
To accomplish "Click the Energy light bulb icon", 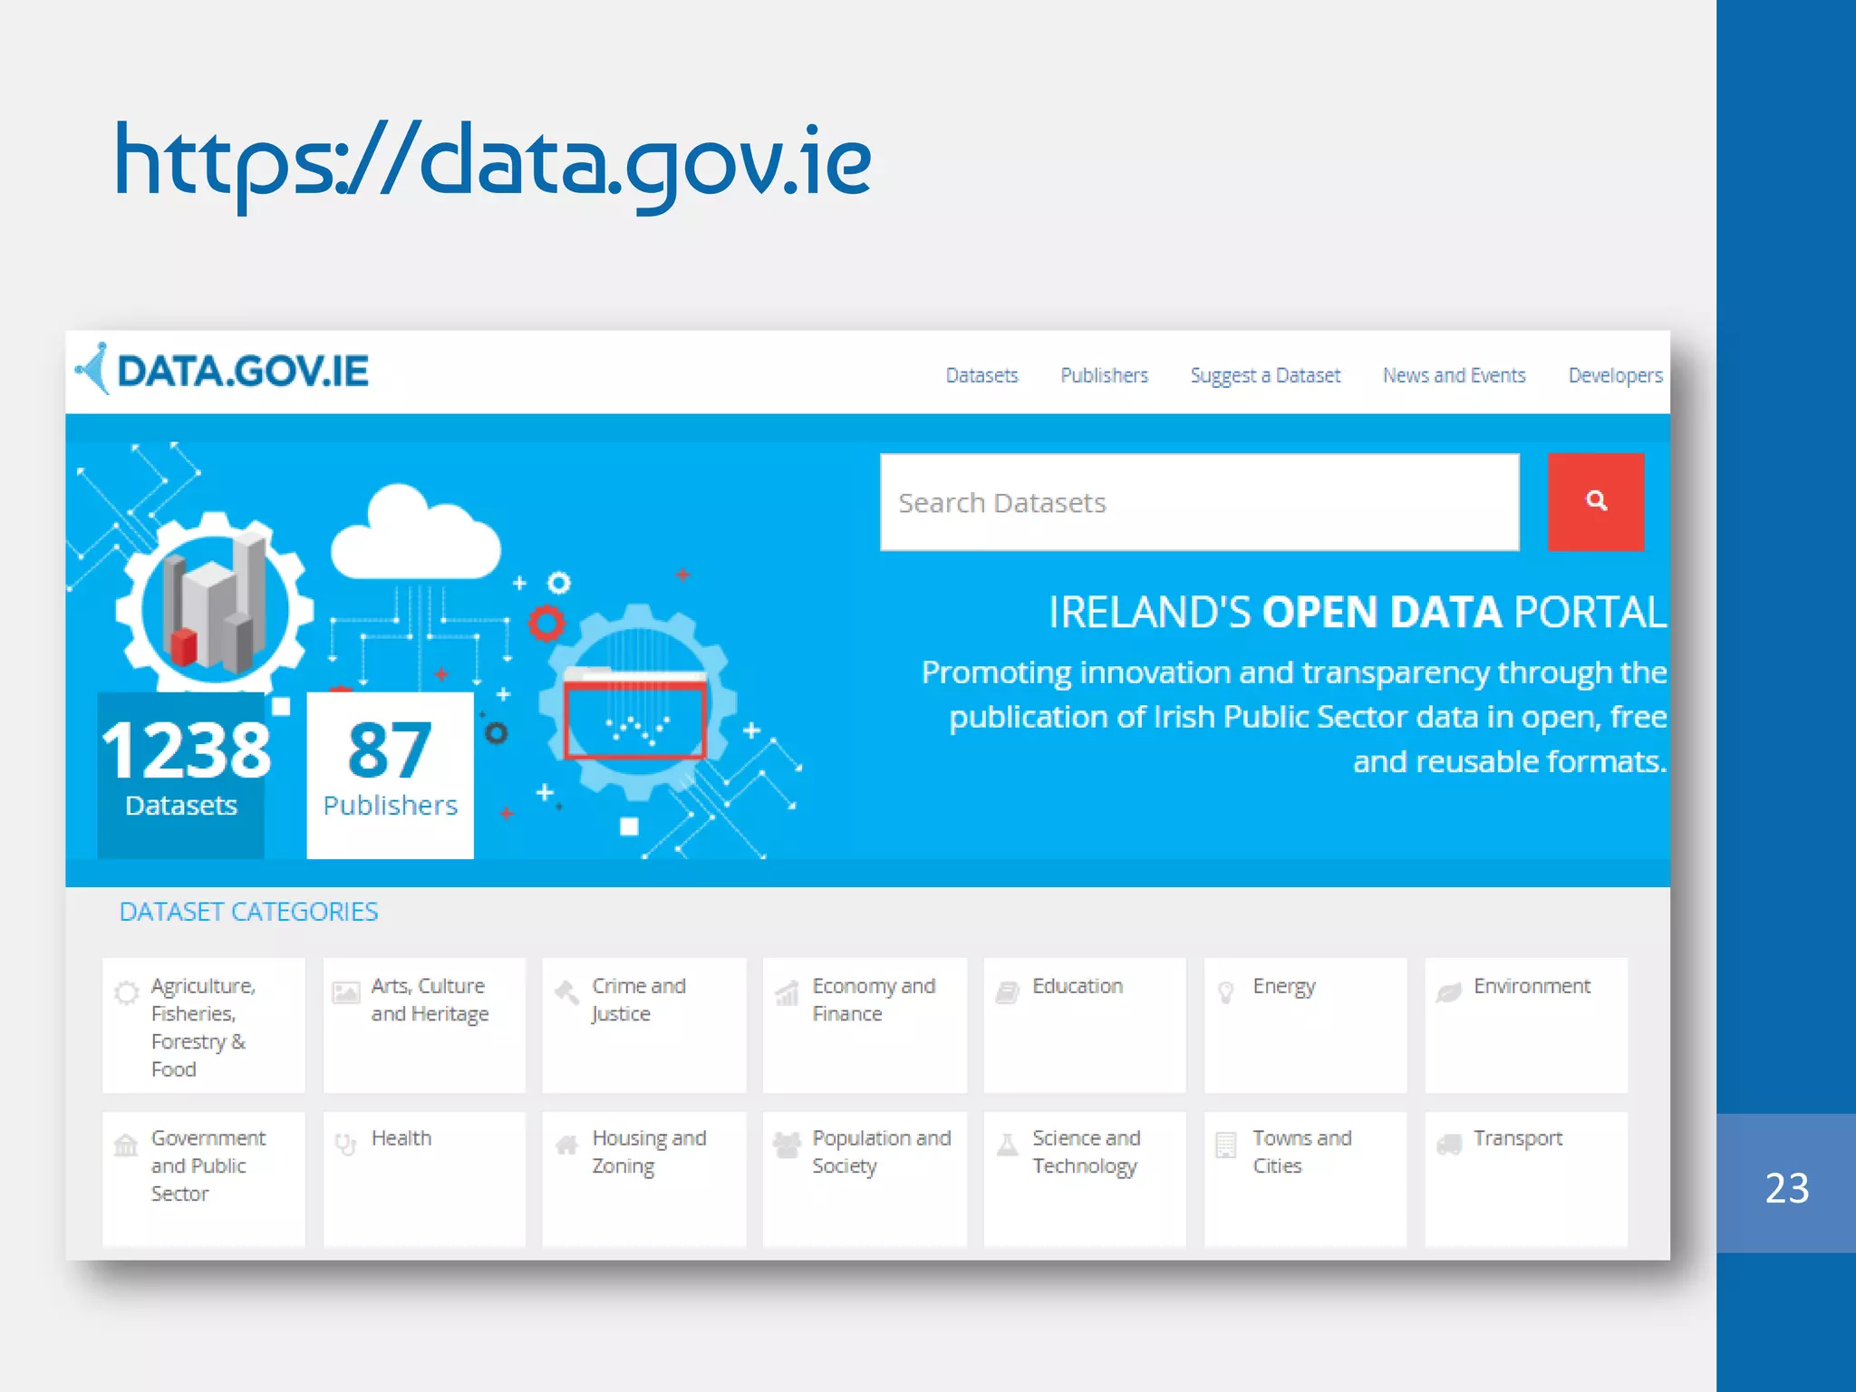I will (1226, 991).
